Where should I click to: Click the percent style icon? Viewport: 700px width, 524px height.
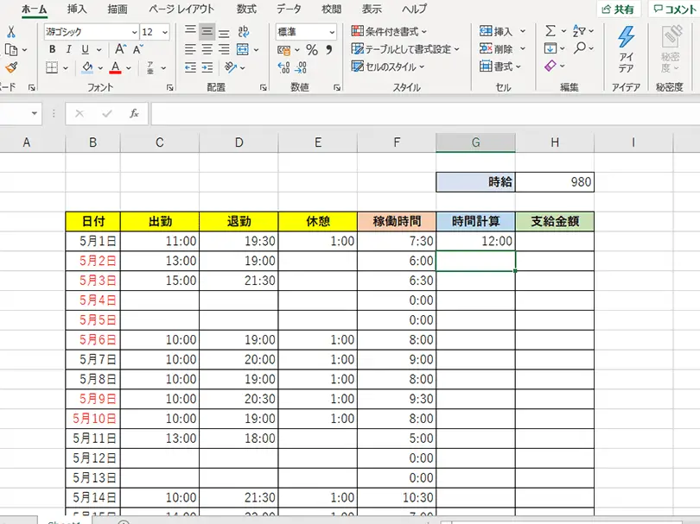(311, 49)
